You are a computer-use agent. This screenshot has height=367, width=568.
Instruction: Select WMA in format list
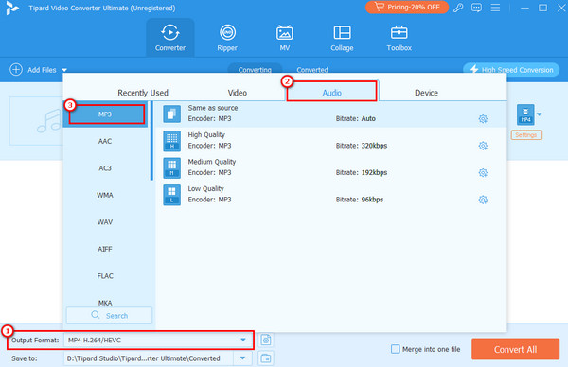pos(105,195)
